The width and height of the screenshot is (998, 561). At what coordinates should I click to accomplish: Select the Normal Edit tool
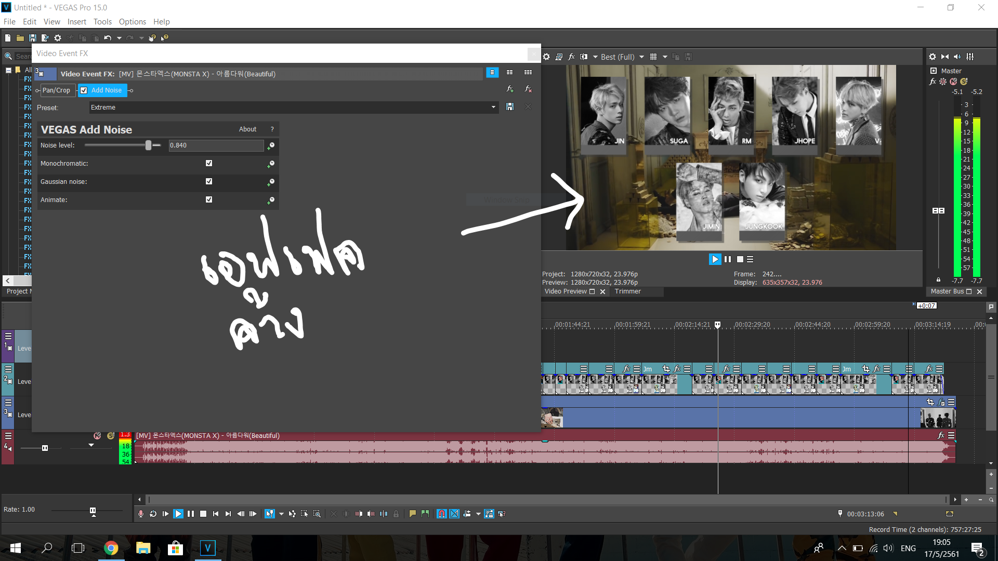point(269,514)
